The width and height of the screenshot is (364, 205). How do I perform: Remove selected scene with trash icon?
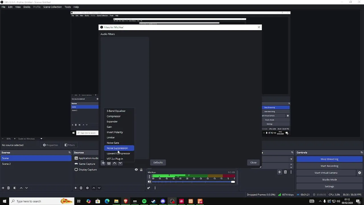pos(9,188)
